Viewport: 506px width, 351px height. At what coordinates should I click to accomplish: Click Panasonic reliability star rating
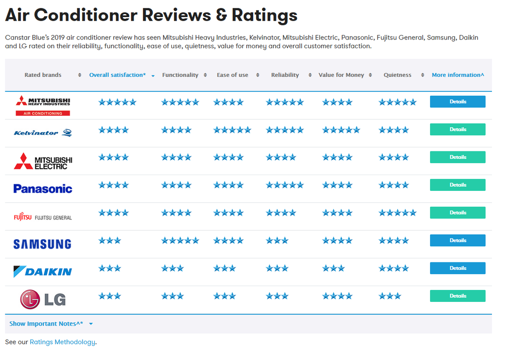(285, 185)
